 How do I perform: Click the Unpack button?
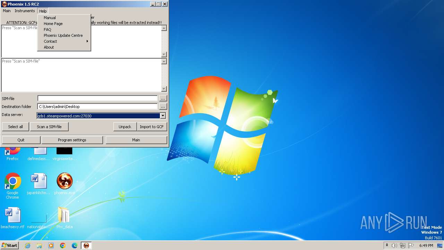click(125, 127)
